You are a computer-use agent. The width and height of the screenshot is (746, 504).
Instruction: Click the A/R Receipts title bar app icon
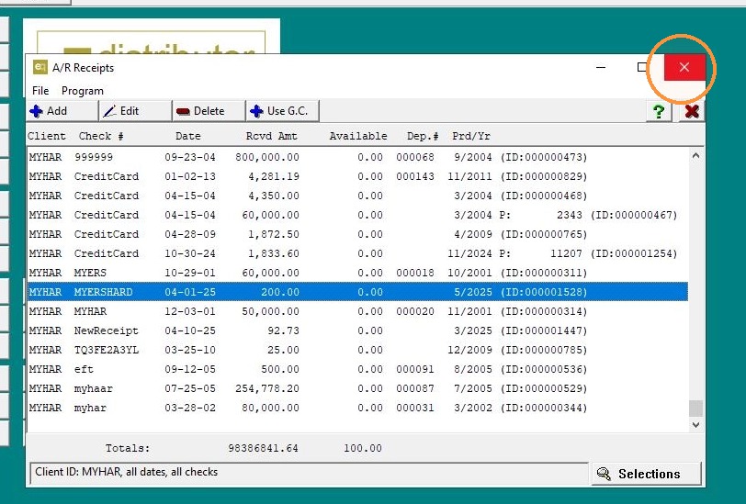(x=40, y=67)
